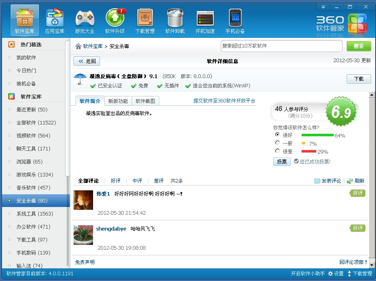The width and height of the screenshot is (376, 281).
Task: Select the 很好 rating radio button
Action: 278,135
